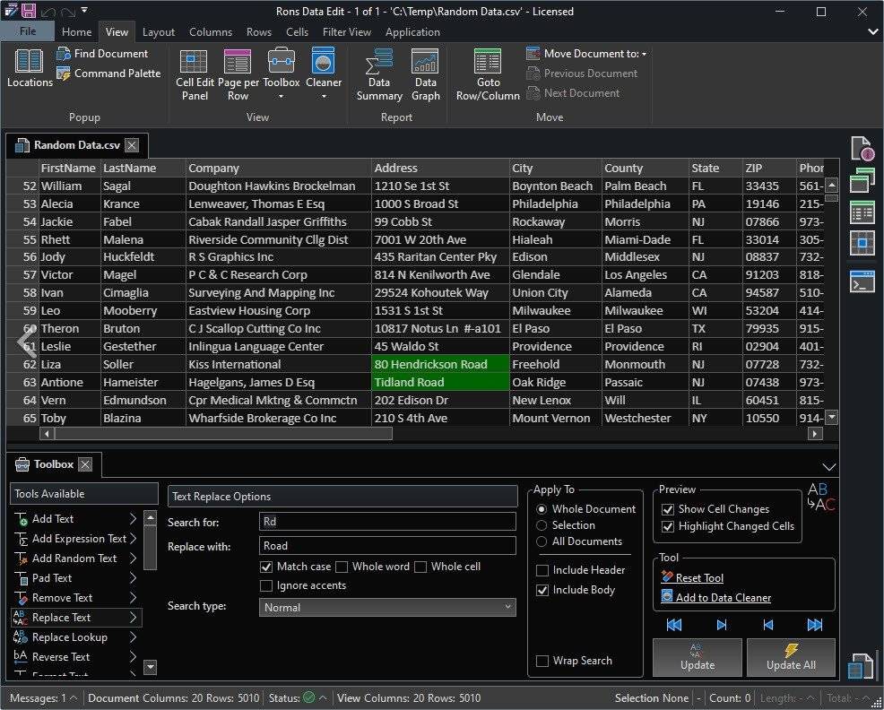This screenshot has width=884, height=710.
Task: Click the Update All button
Action: tap(790, 656)
